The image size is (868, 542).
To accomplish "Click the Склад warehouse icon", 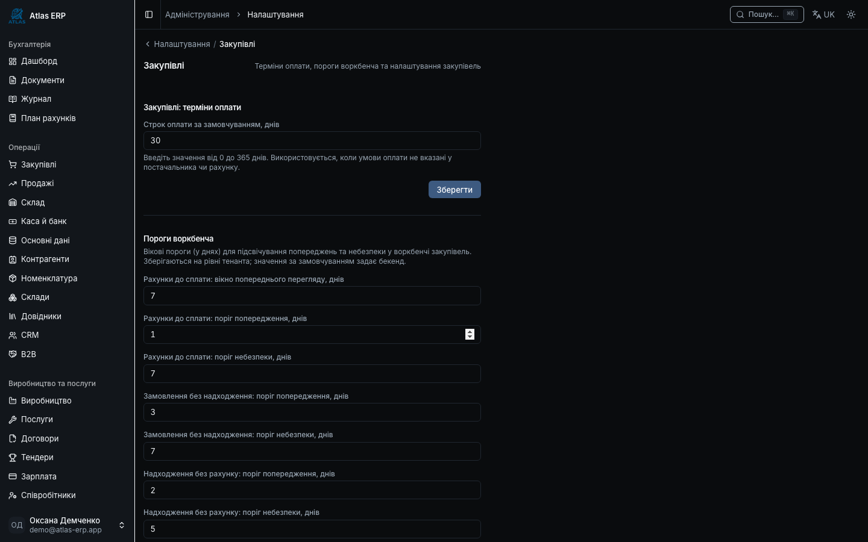I will coord(13,202).
